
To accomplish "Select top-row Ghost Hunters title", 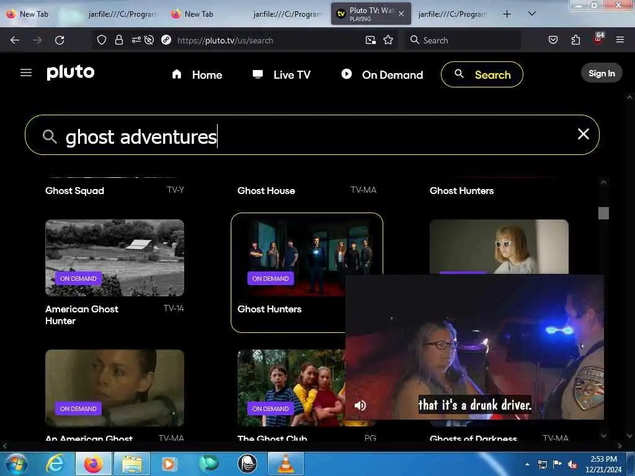I will (x=461, y=191).
